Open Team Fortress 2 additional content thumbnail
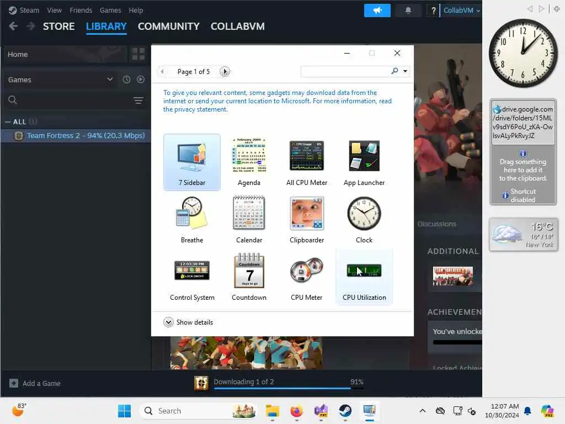The image size is (565, 424). point(453,276)
